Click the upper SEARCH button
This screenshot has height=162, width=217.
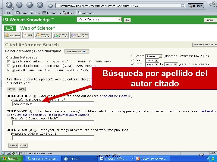point(11,89)
